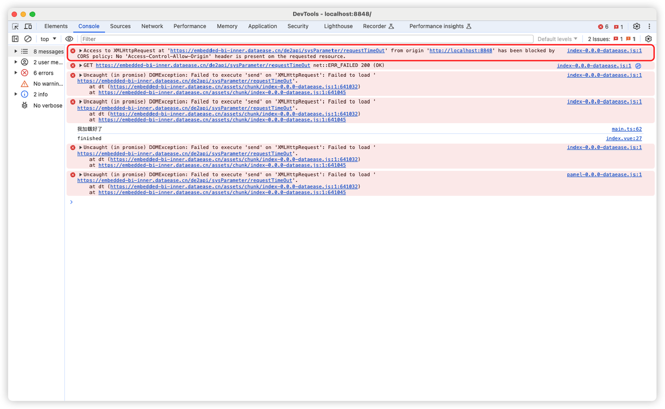Open the main.ts:62 source link
This screenshot has width=665, height=409.
[626, 129]
